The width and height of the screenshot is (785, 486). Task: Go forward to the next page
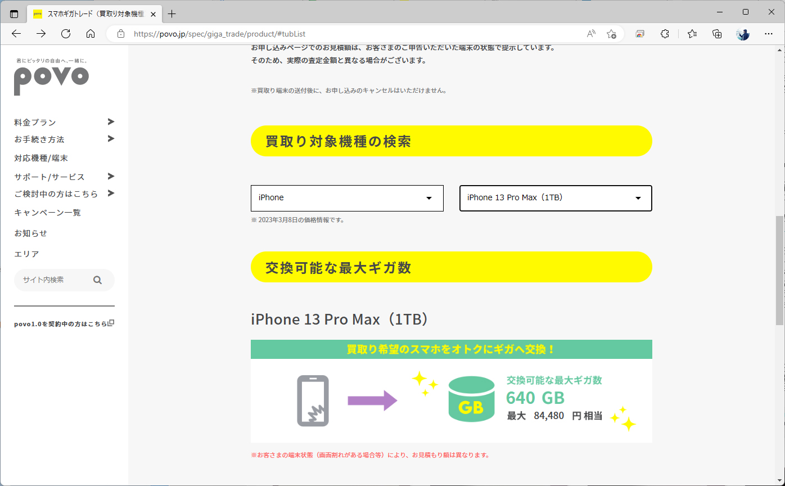click(41, 34)
